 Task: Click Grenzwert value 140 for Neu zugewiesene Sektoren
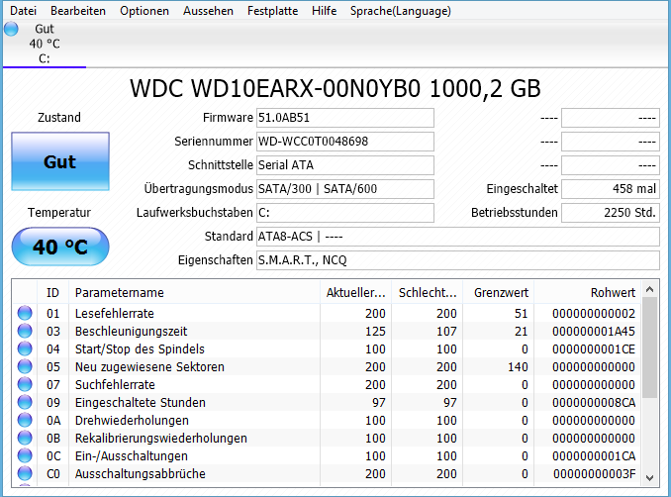coord(518,367)
